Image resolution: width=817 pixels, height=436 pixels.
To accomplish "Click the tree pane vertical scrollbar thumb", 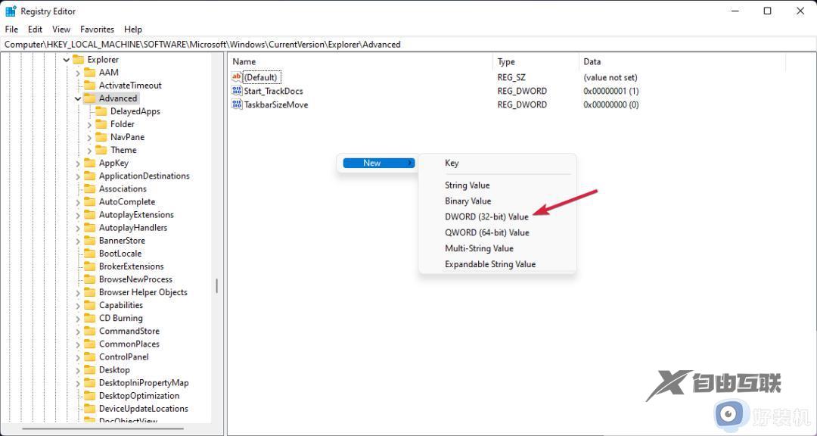I will point(217,285).
